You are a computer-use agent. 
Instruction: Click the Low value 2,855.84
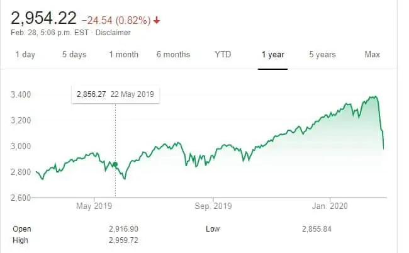coord(315,229)
